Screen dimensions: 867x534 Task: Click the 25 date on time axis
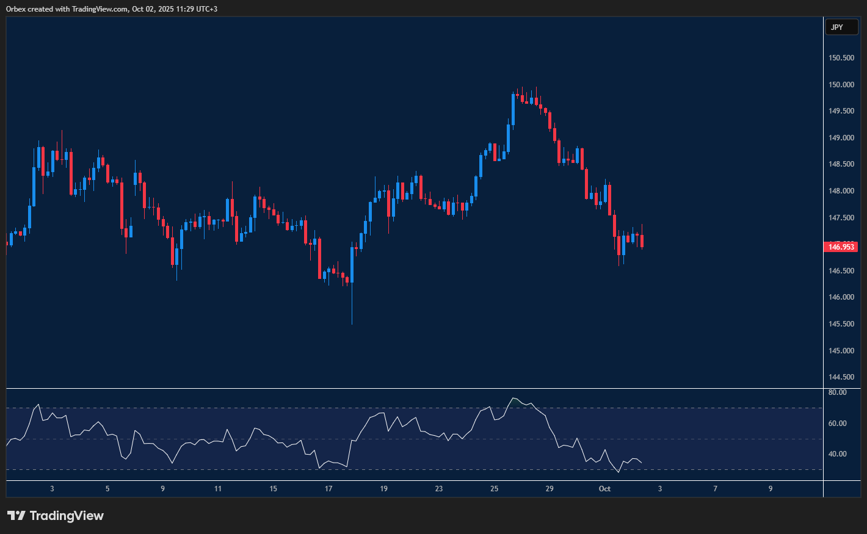point(494,489)
